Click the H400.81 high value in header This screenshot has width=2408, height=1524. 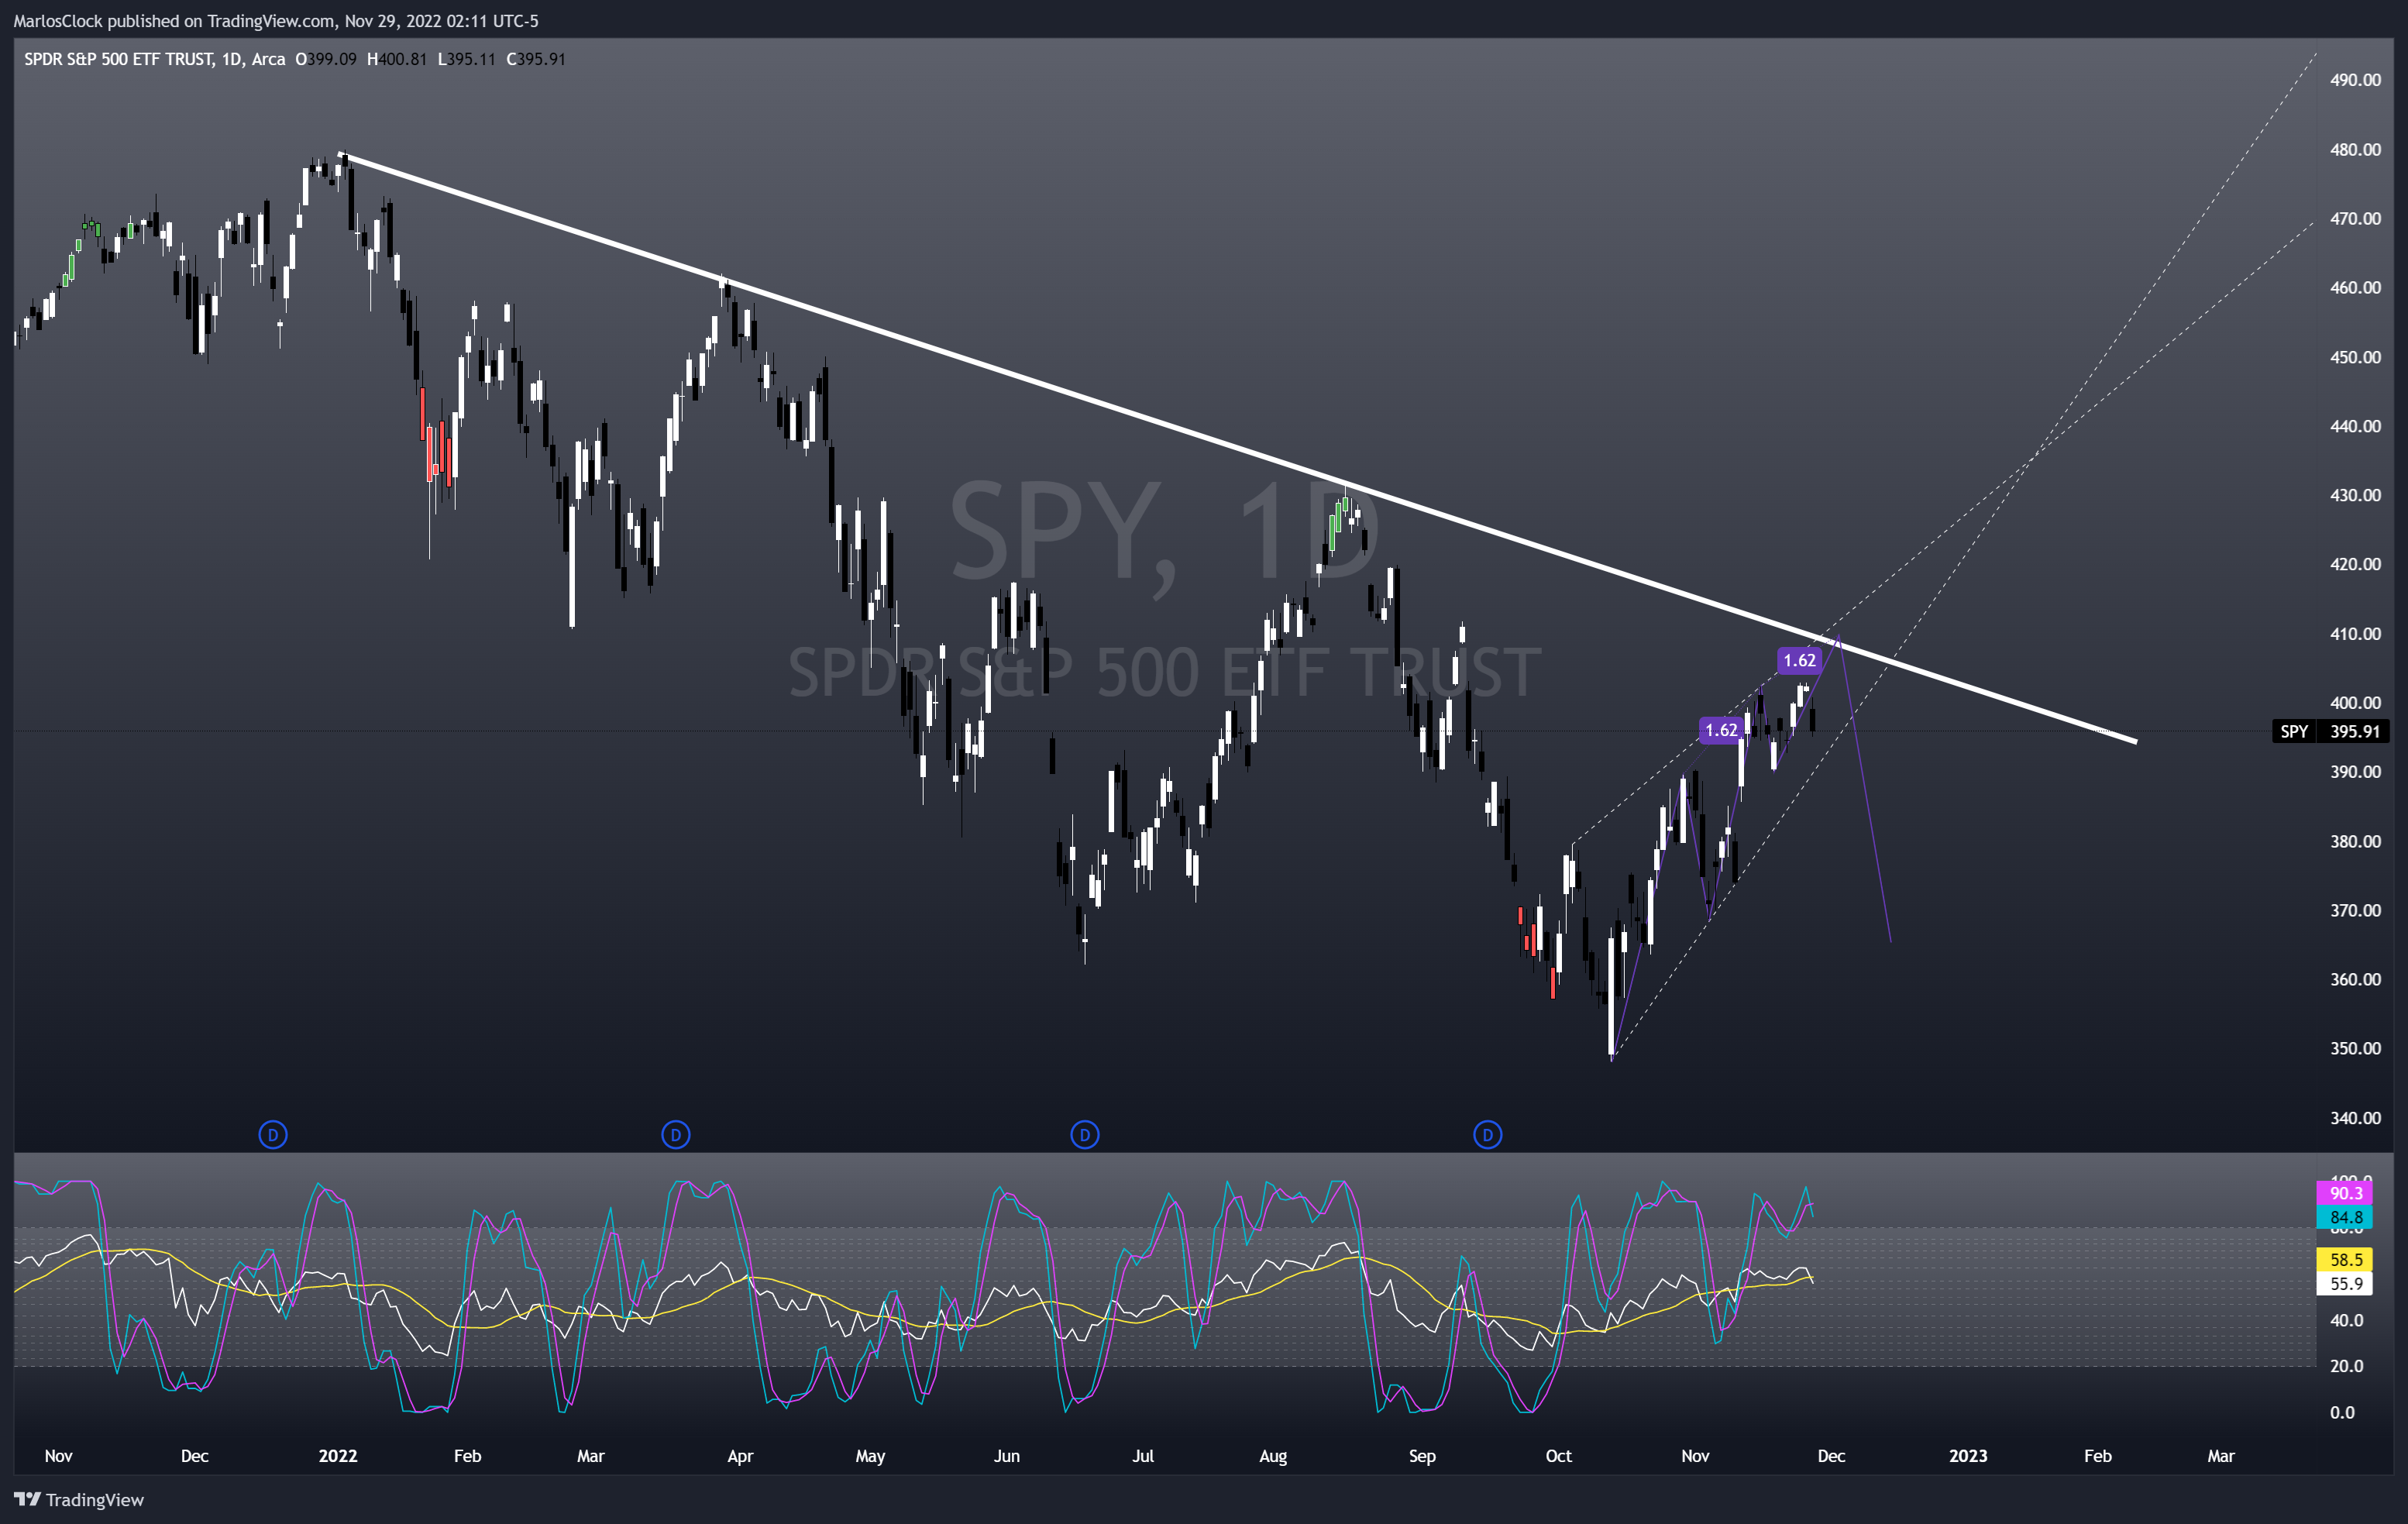tap(397, 59)
